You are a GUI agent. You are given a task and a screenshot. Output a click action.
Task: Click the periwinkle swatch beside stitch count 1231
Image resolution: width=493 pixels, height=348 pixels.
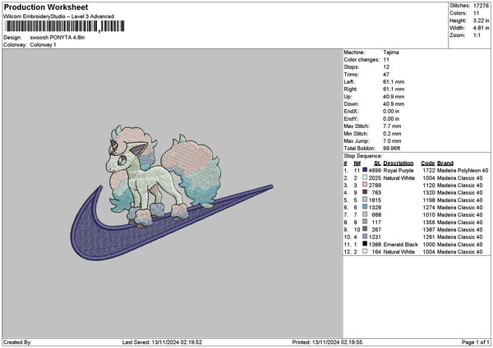[x=365, y=236]
